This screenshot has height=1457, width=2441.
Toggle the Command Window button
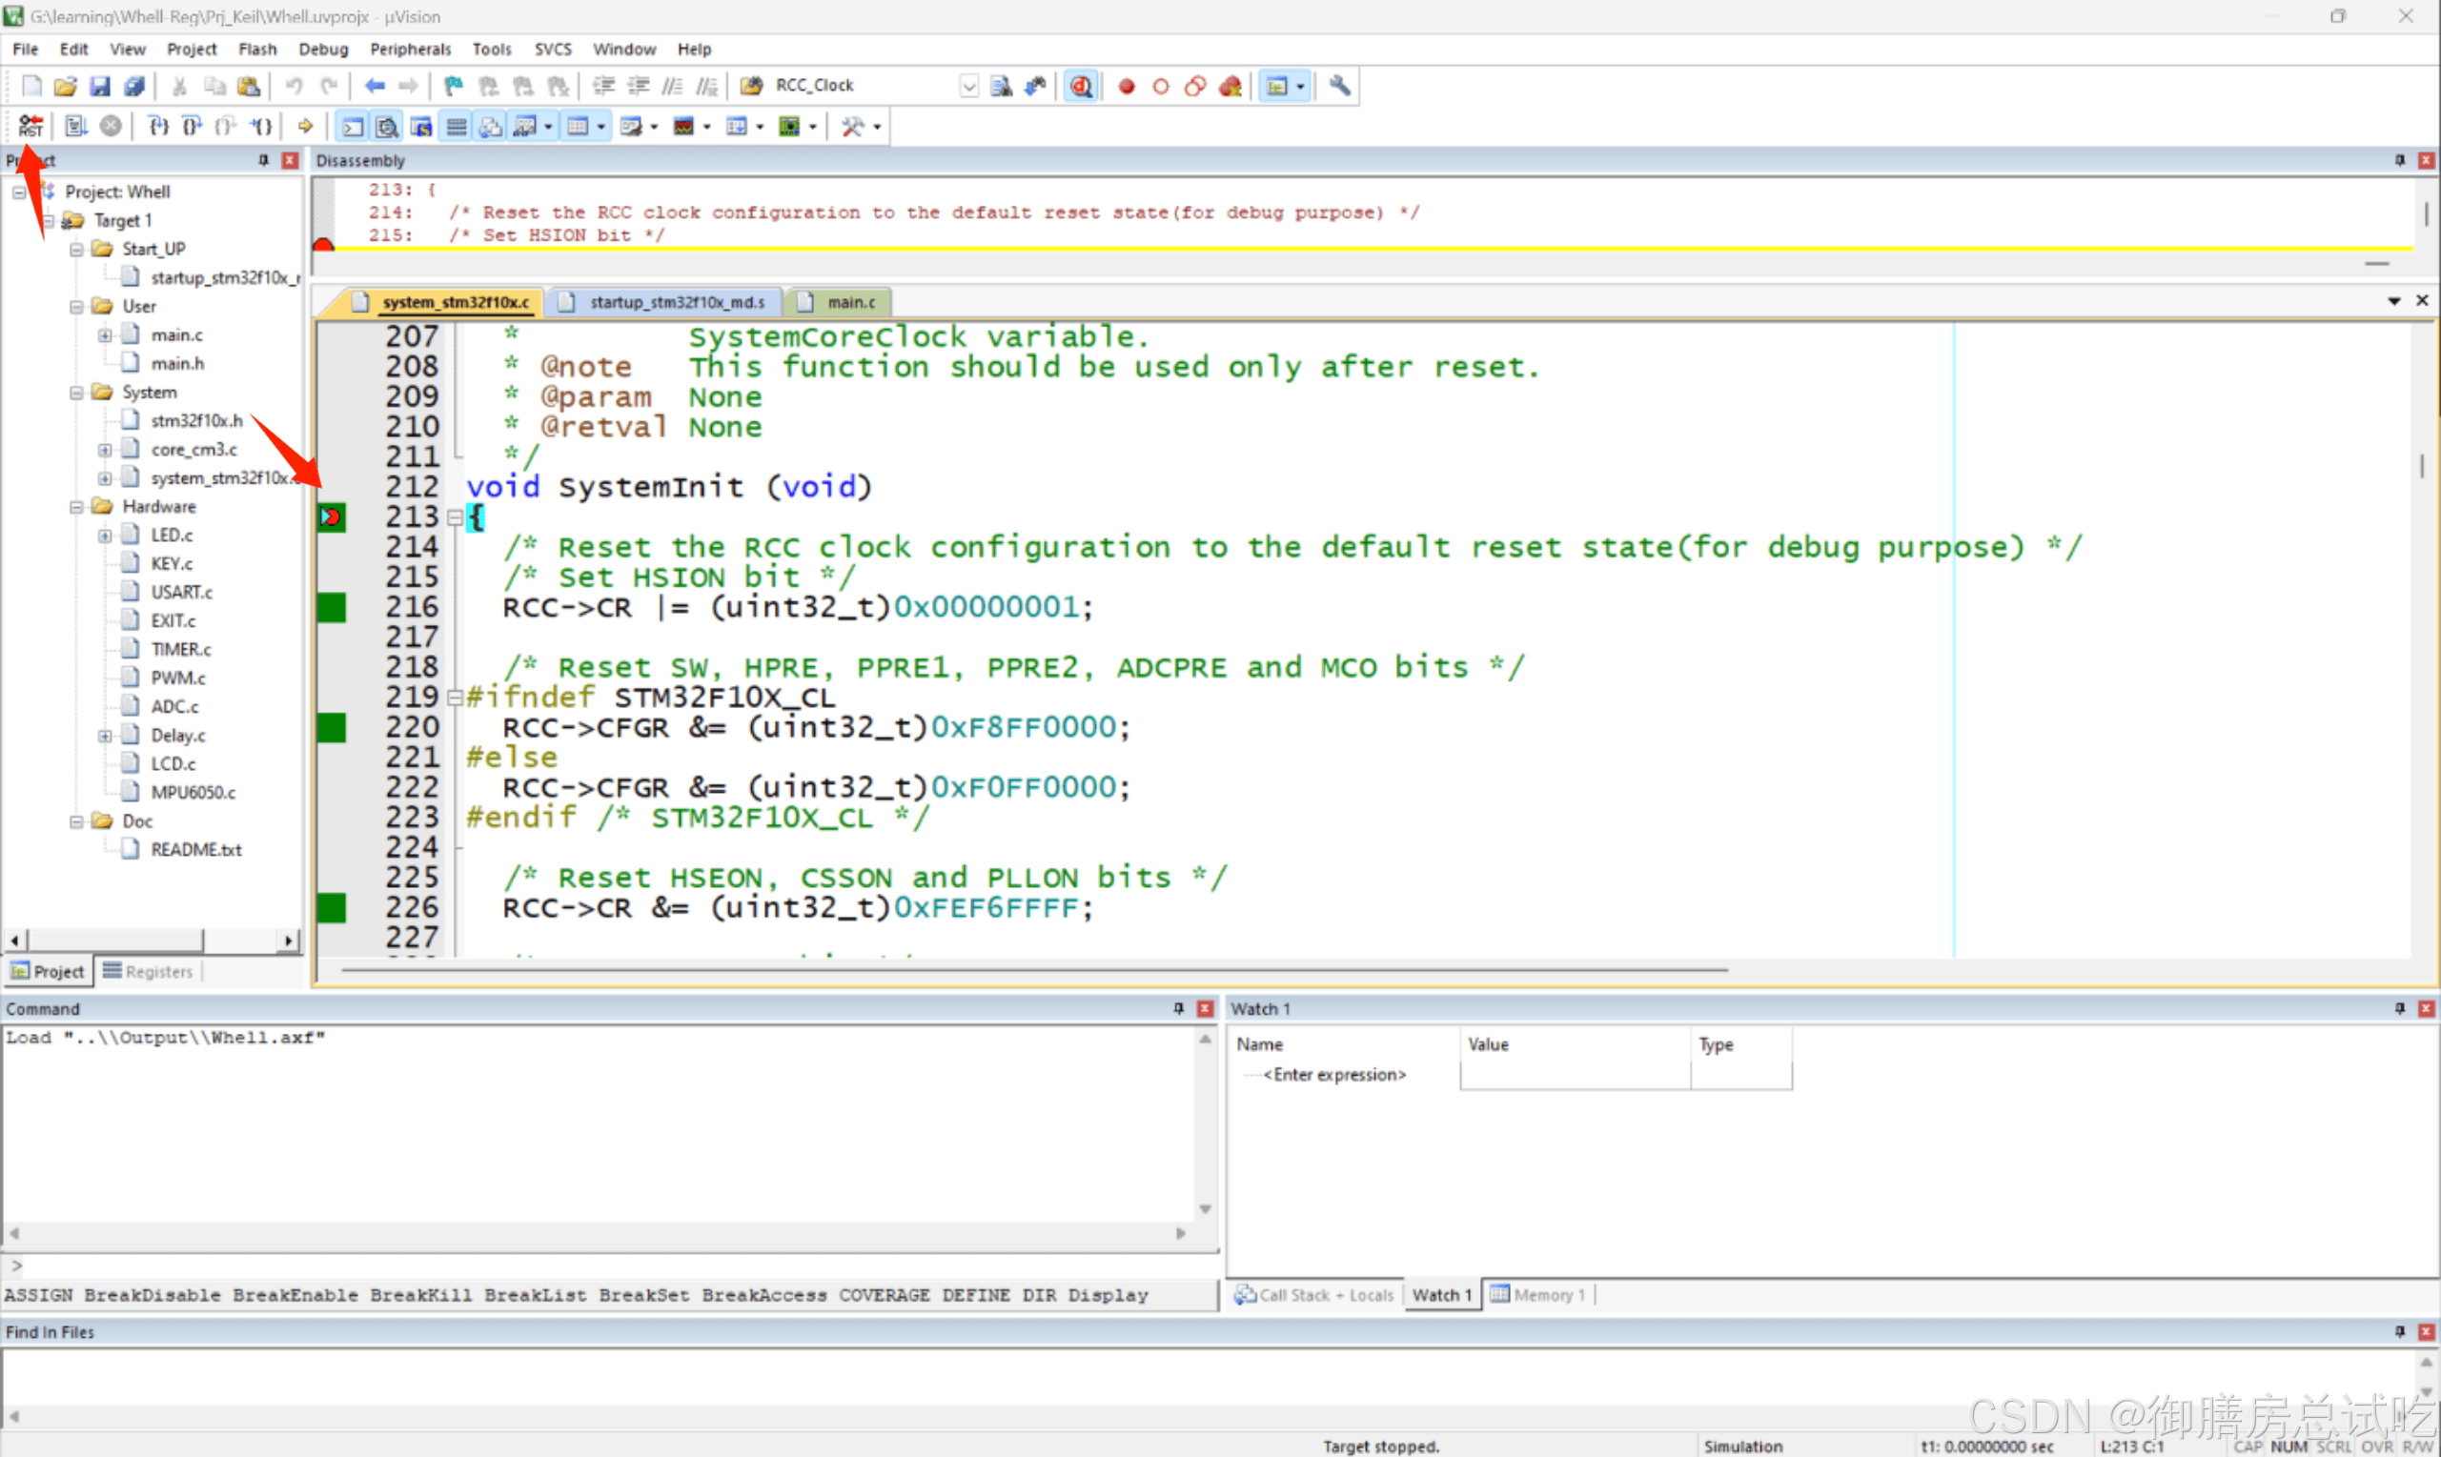[x=353, y=126]
